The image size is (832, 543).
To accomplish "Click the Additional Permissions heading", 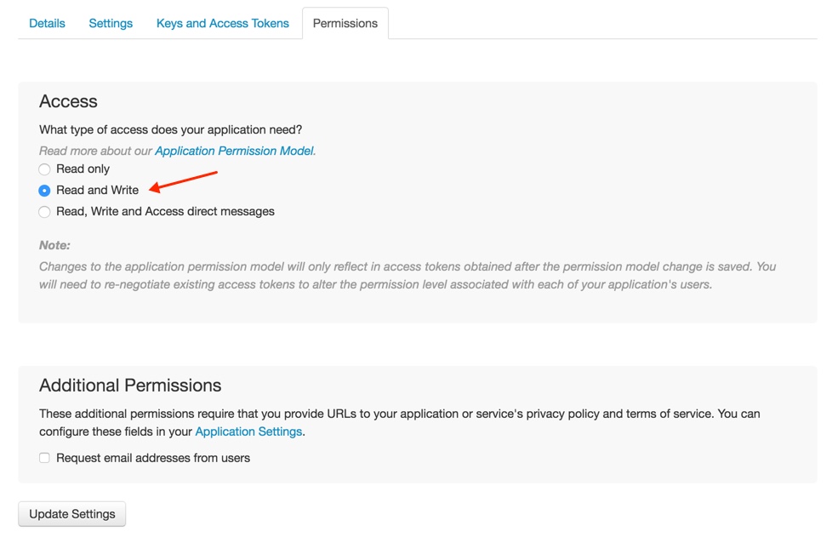I will 130,386.
